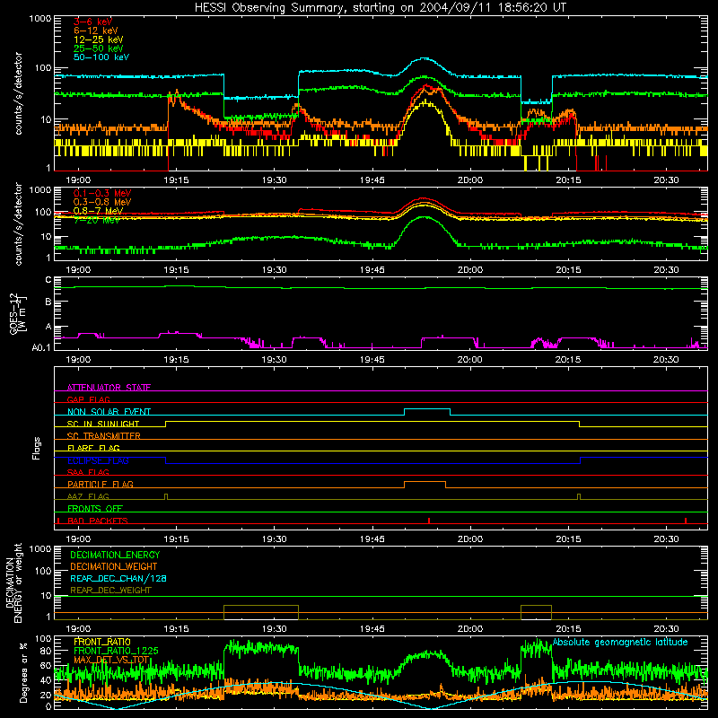Viewport: 718px width, 718px height.
Task: Click the REAR_DEC_WEIGHT legend label
Action: pyautogui.click(x=110, y=591)
